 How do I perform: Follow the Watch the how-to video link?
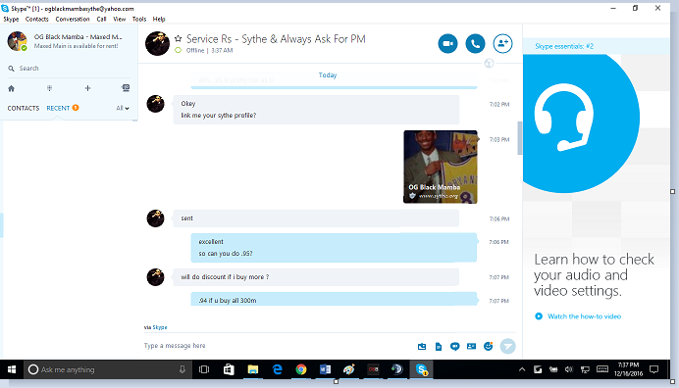[584, 316]
